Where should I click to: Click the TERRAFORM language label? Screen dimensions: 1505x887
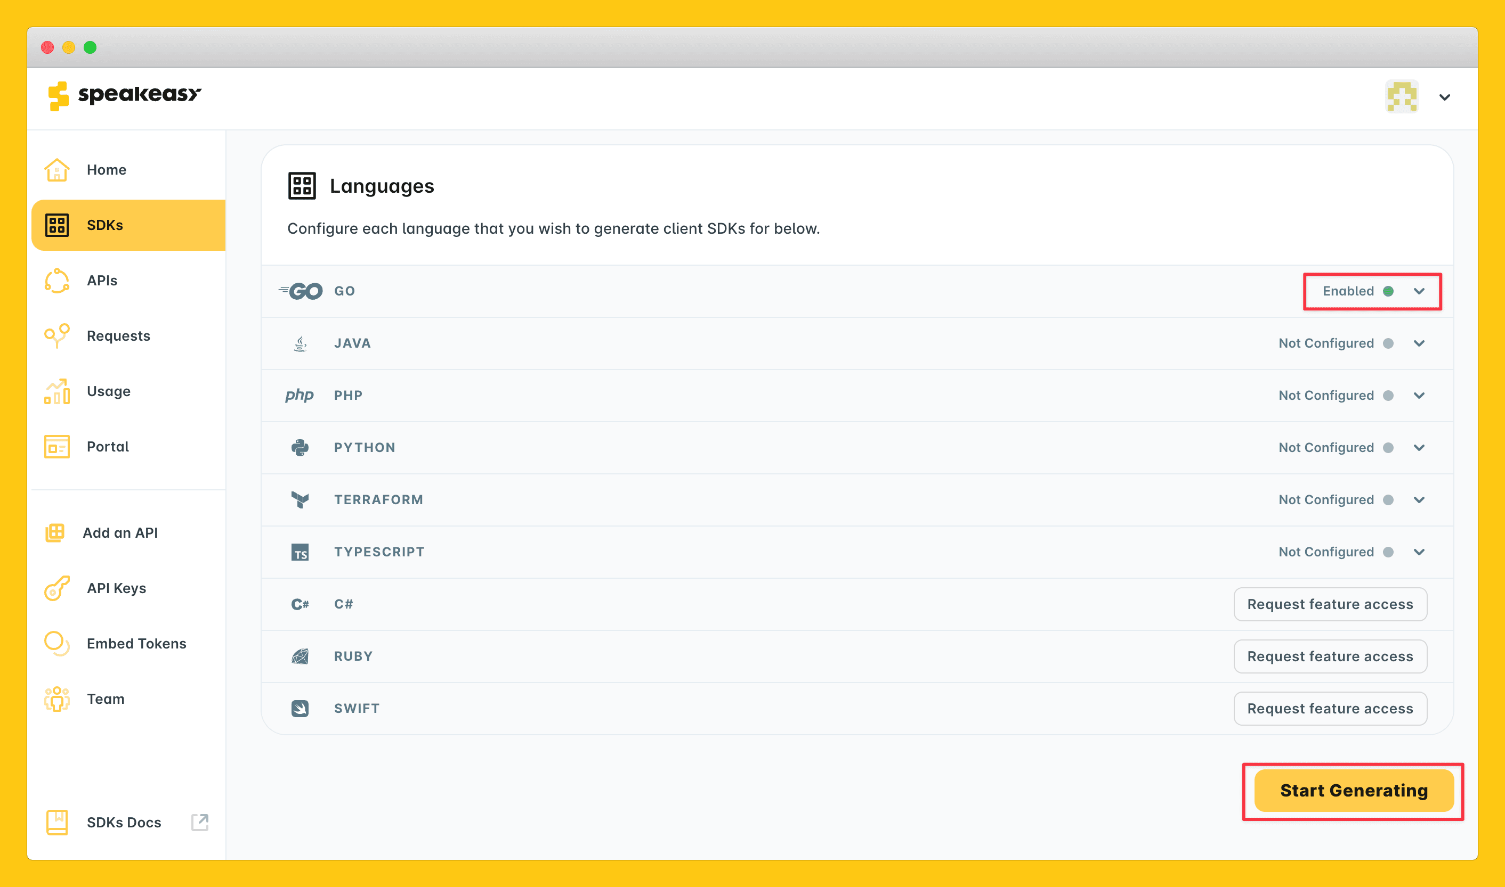point(378,500)
